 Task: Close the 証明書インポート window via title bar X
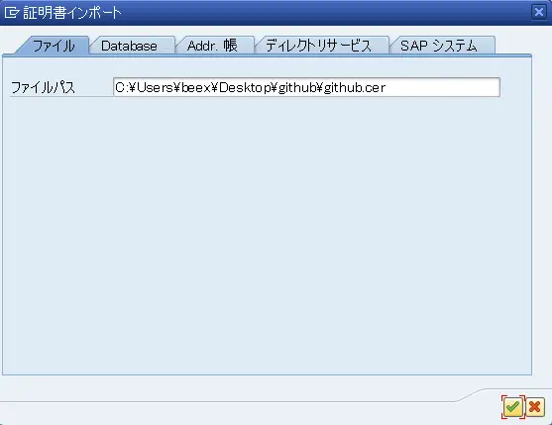coord(539,12)
